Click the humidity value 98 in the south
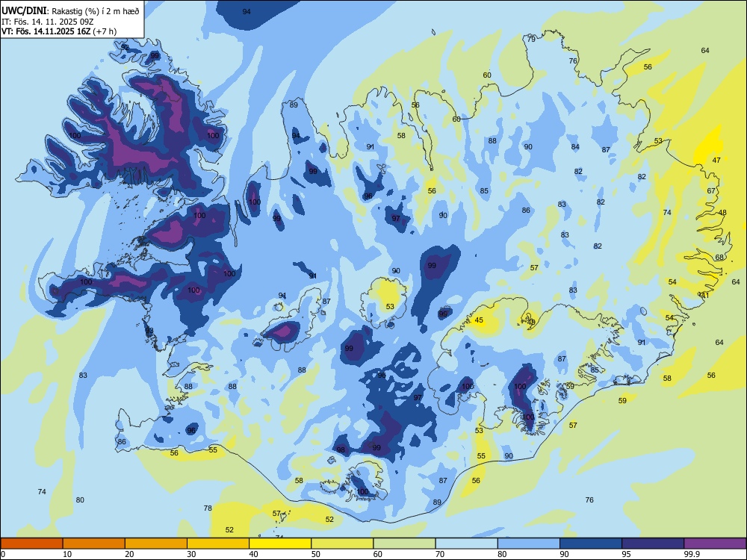747x560 pixels. click(341, 449)
